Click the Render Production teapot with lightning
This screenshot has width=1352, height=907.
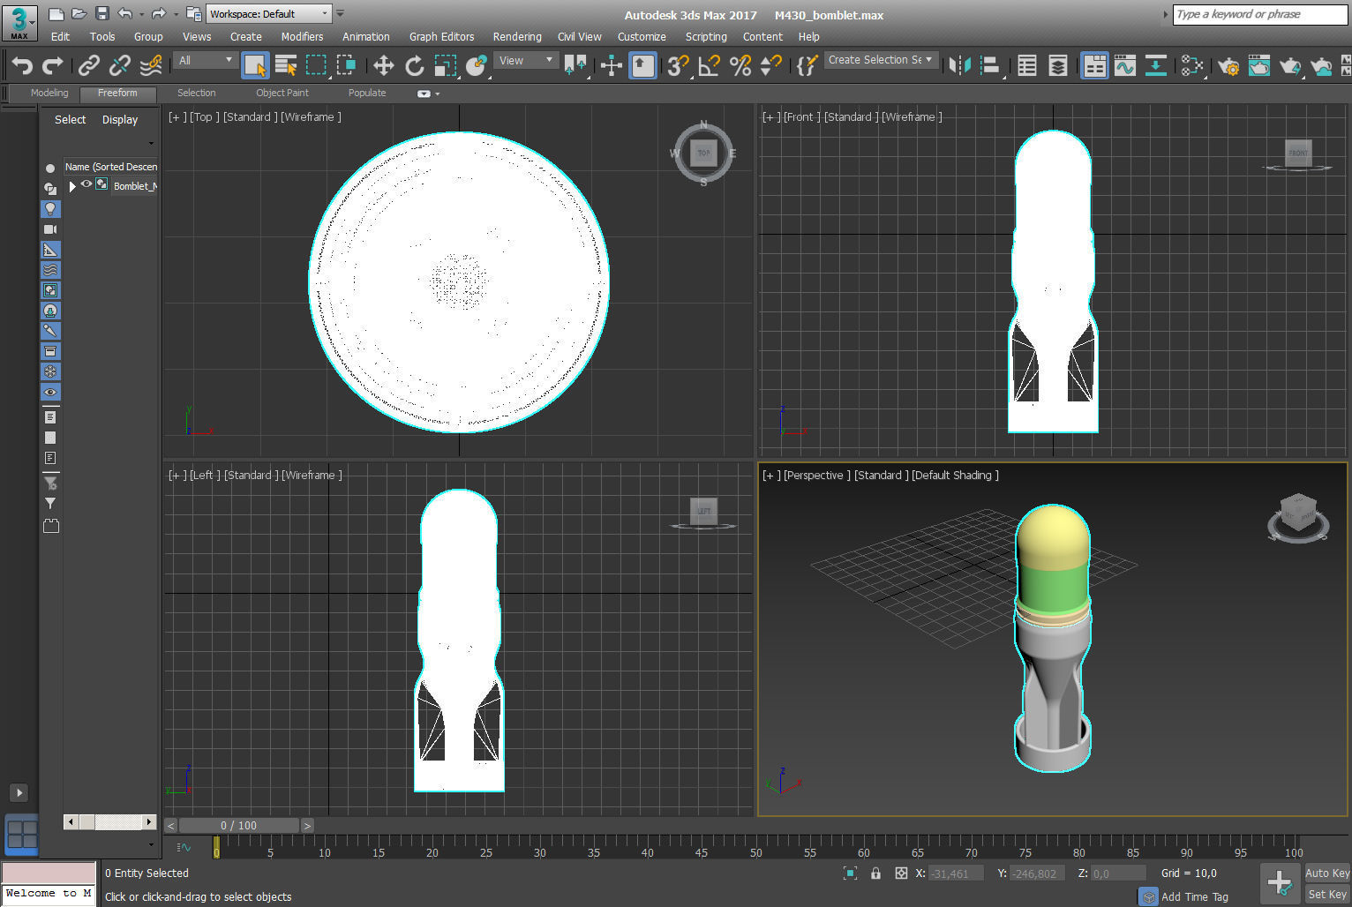tap(1290, 65)
